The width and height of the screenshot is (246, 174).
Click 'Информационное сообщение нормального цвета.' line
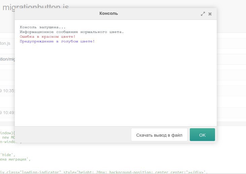[x=72, y=32]
